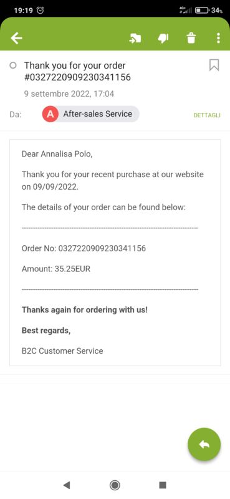Tap the alarm icon in status bar
This screenshot has height=499, width=230.
click(x=41, y=10)
